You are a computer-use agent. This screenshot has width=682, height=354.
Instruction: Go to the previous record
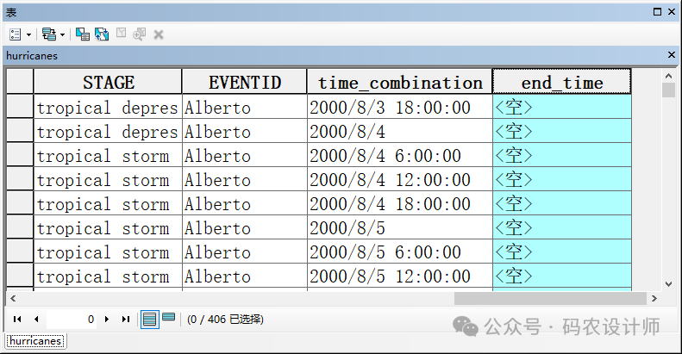click(x=36, y=319)
